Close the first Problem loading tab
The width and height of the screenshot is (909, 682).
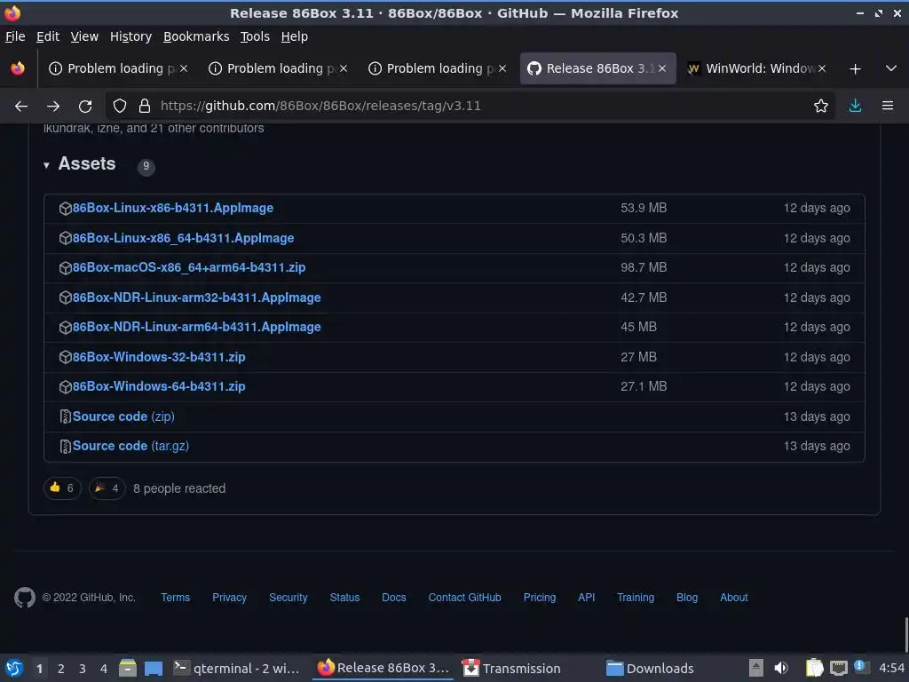click(183, 68)
